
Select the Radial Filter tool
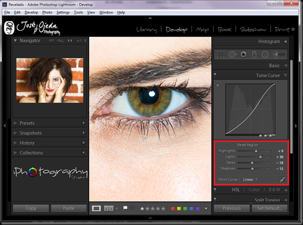click(265, 55)
